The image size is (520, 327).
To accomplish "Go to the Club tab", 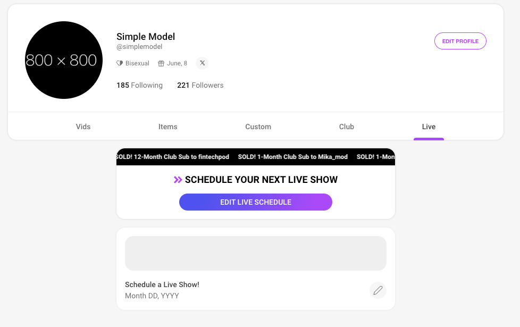I will click(x=347, y=127).
